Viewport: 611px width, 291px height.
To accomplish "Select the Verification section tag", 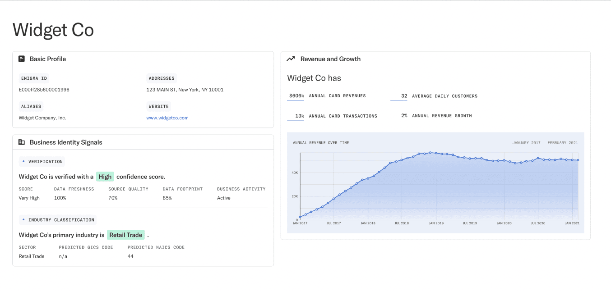I will pyautogui.click(x=42, y=161).
